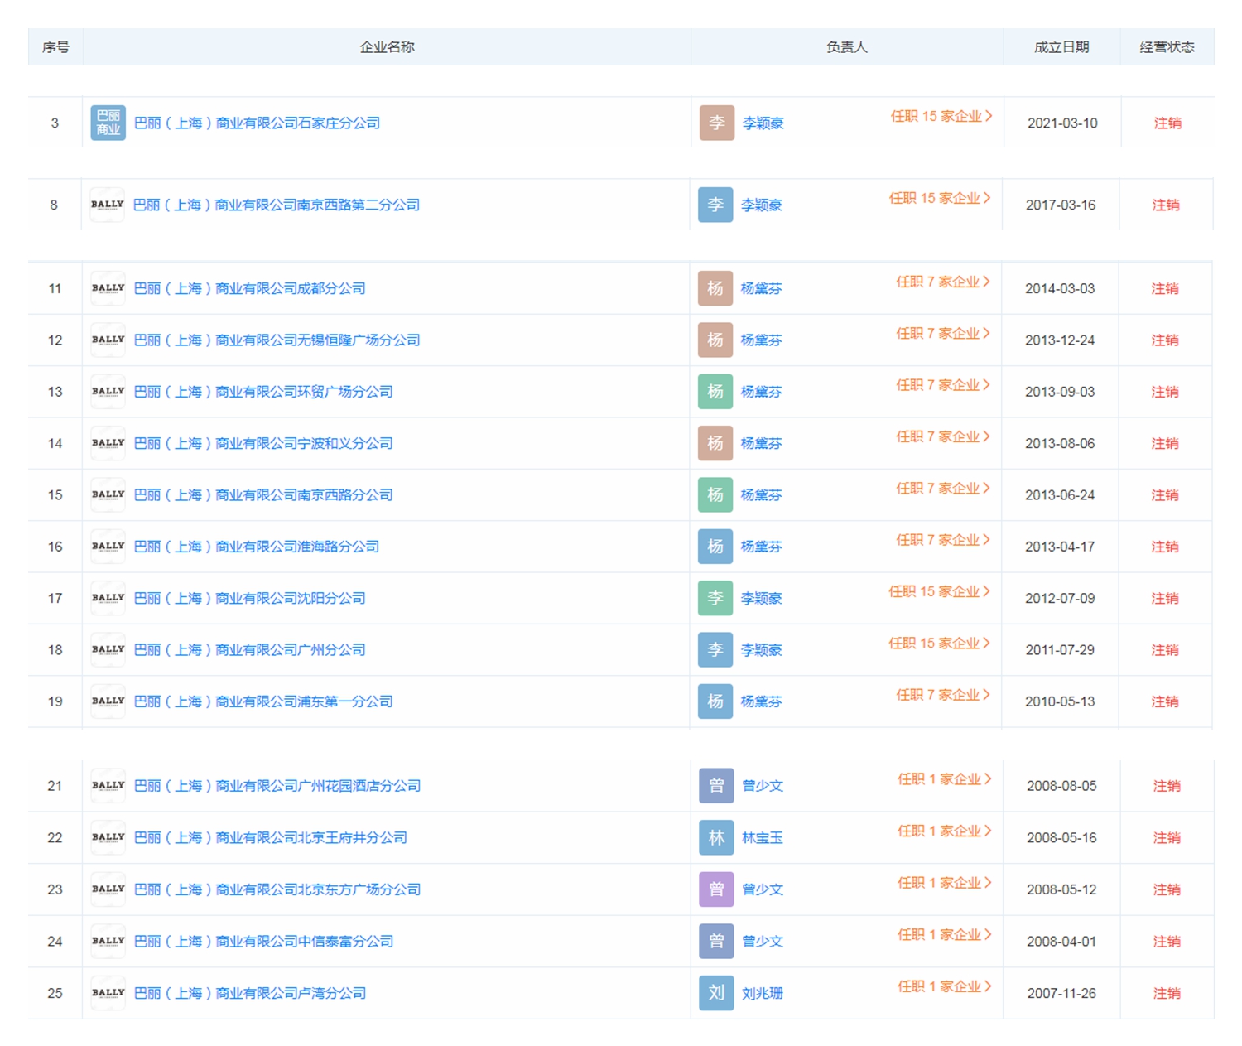This screenshot has width=1242, height=1046.
Task: Click the 刘 avatar next to 刘兆珊
Action: (716, 993)
